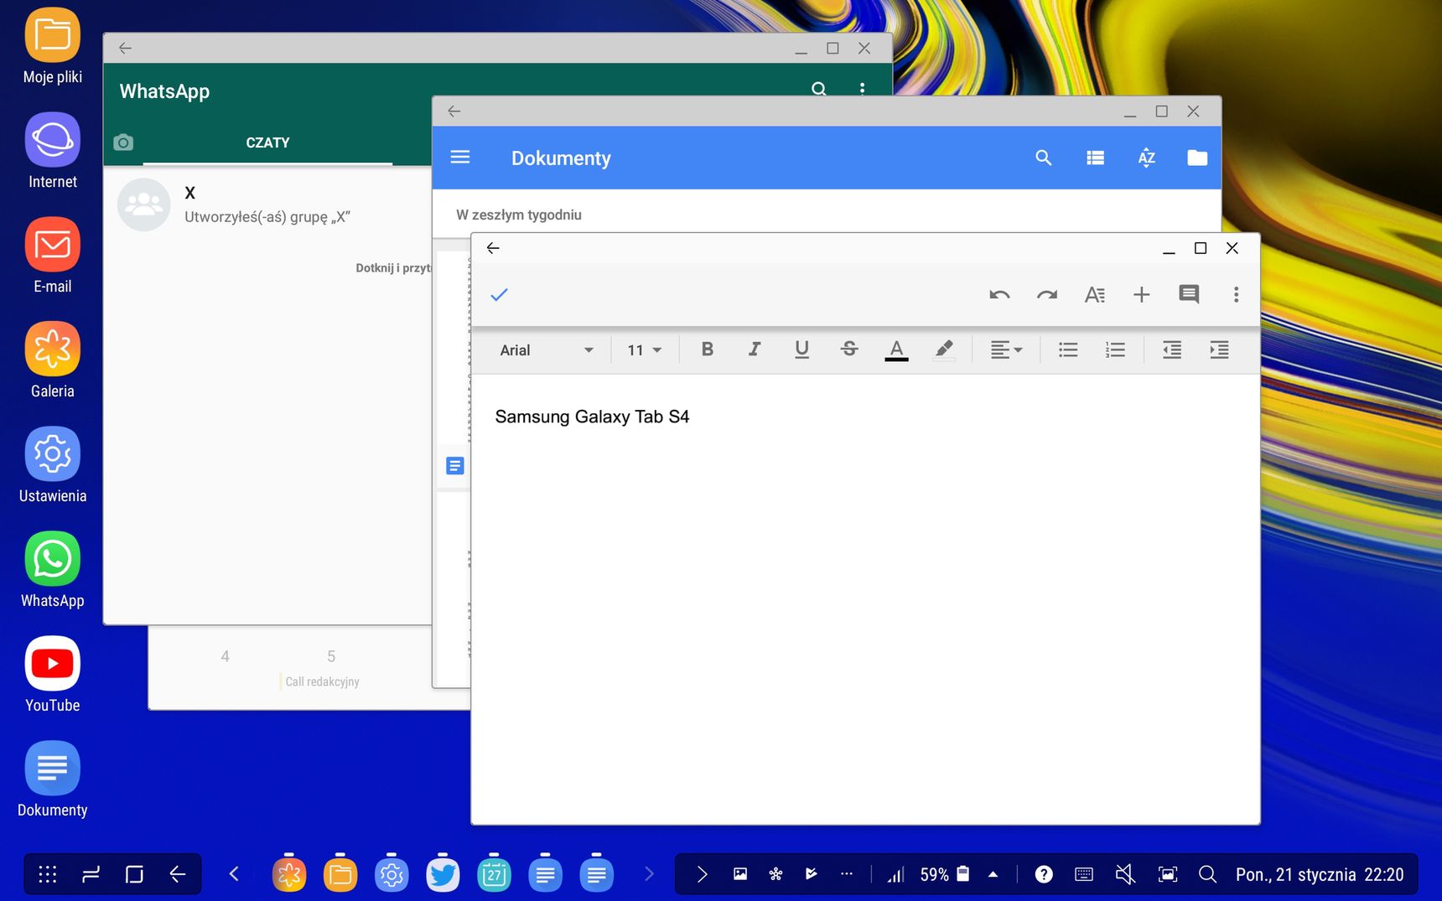Screen dimensions: 1442x901
Task: Switch to CZATY tab in WhatsApp
Action: 267,142
